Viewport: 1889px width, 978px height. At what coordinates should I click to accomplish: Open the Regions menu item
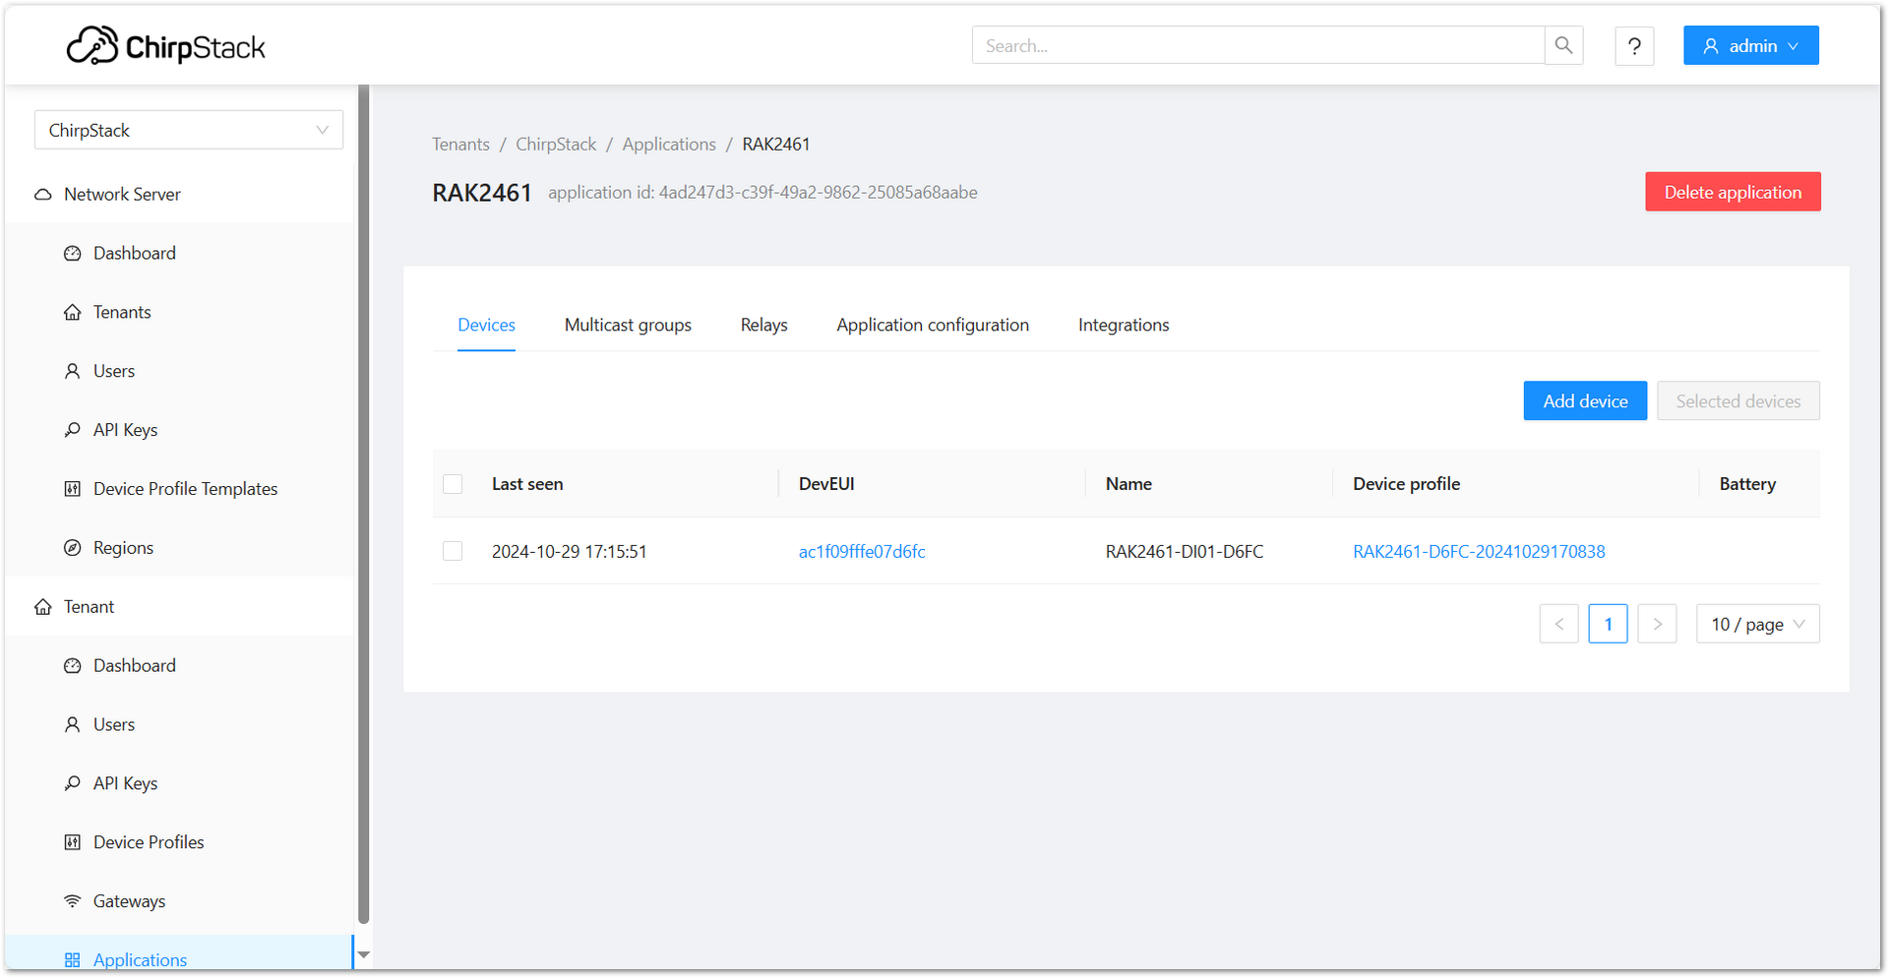[x=180, y=548]
